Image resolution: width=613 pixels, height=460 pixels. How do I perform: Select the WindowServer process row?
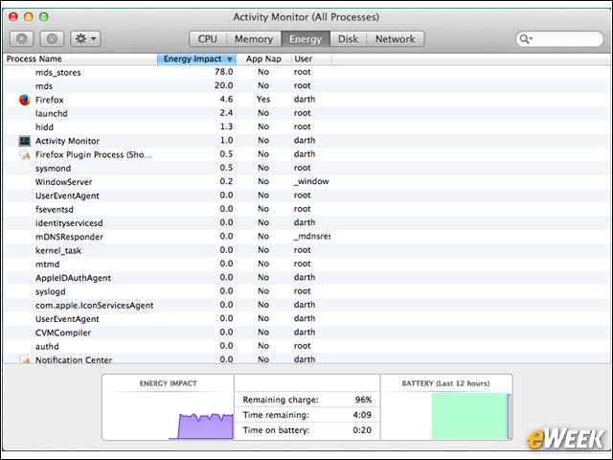pyautogui.click(x=306, y=182)
